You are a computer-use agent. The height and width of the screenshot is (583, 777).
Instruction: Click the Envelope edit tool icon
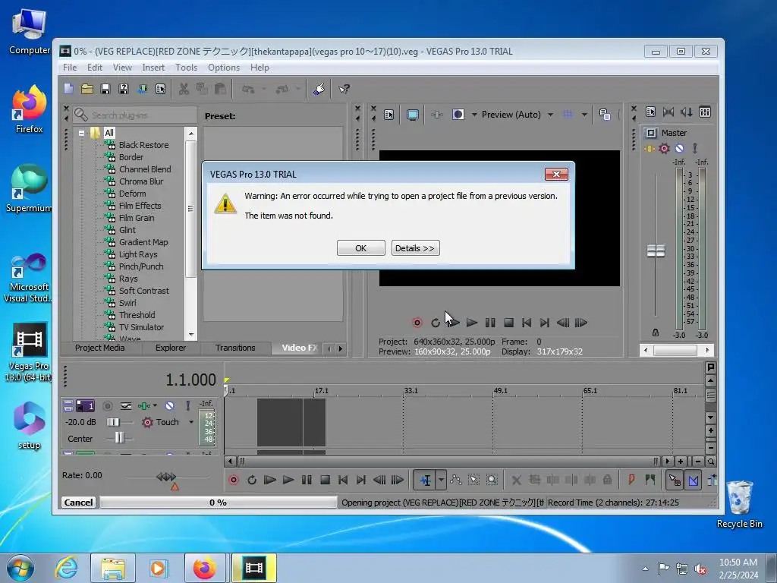[456, 480]
